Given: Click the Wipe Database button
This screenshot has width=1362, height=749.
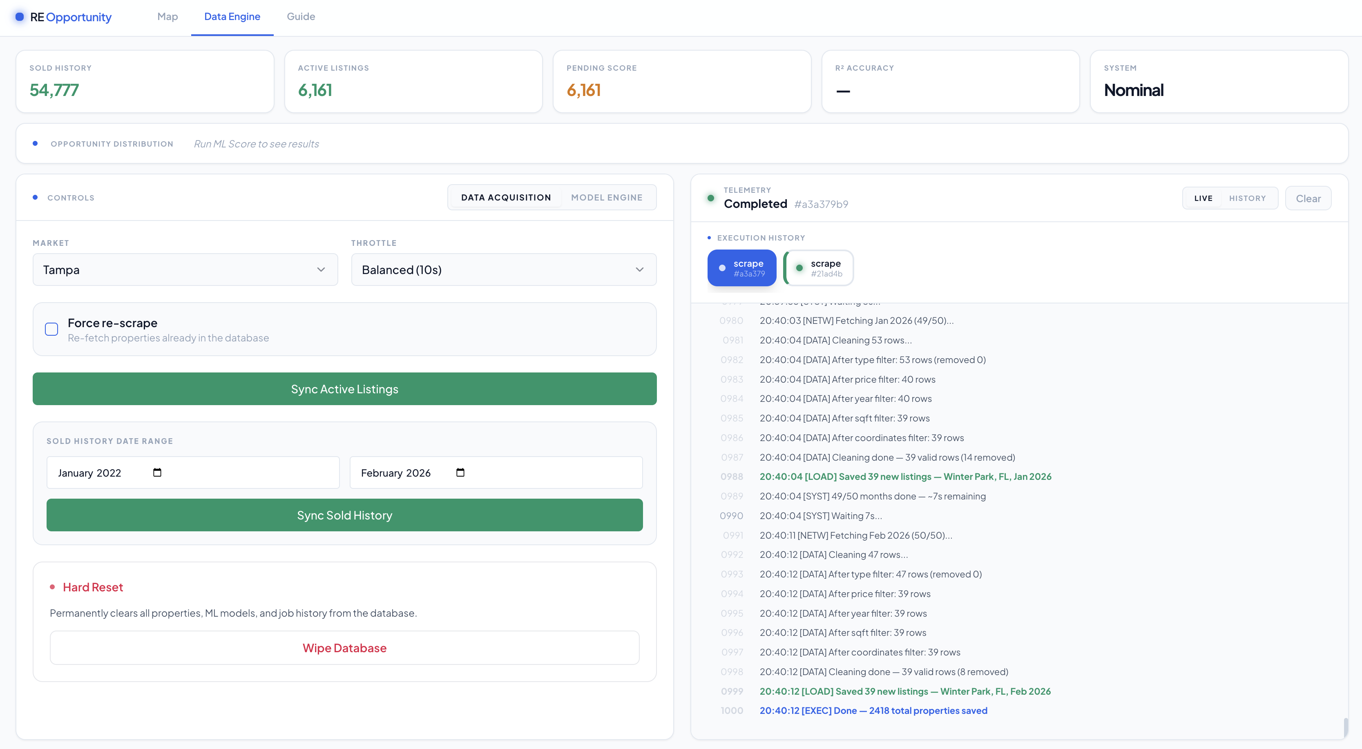Looking at the screenshot, I should point(344,648).
